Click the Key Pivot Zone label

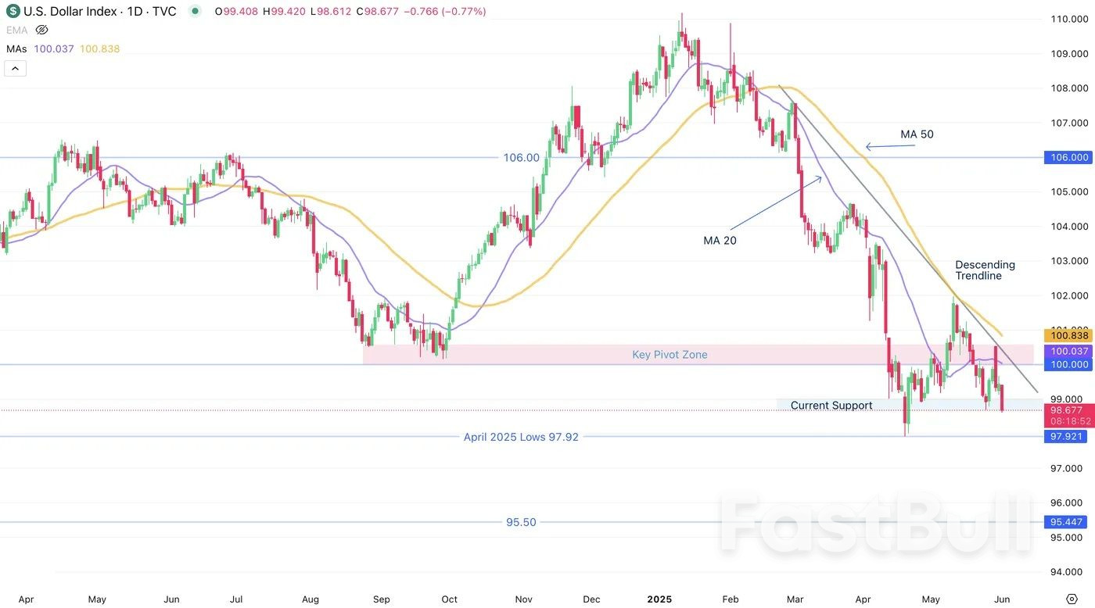click(670, 354)
